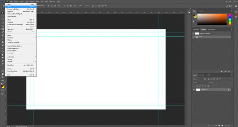238x127 pixels.
Task: Pick the Hand tool
Action: click(x=3, y=74)
